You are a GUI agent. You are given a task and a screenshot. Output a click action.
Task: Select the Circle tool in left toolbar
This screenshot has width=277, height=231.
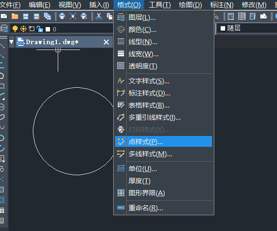[2, 107]
